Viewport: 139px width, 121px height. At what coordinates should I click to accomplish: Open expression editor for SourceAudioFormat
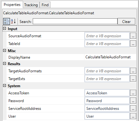pyautogui.click(x=133, y=36)
